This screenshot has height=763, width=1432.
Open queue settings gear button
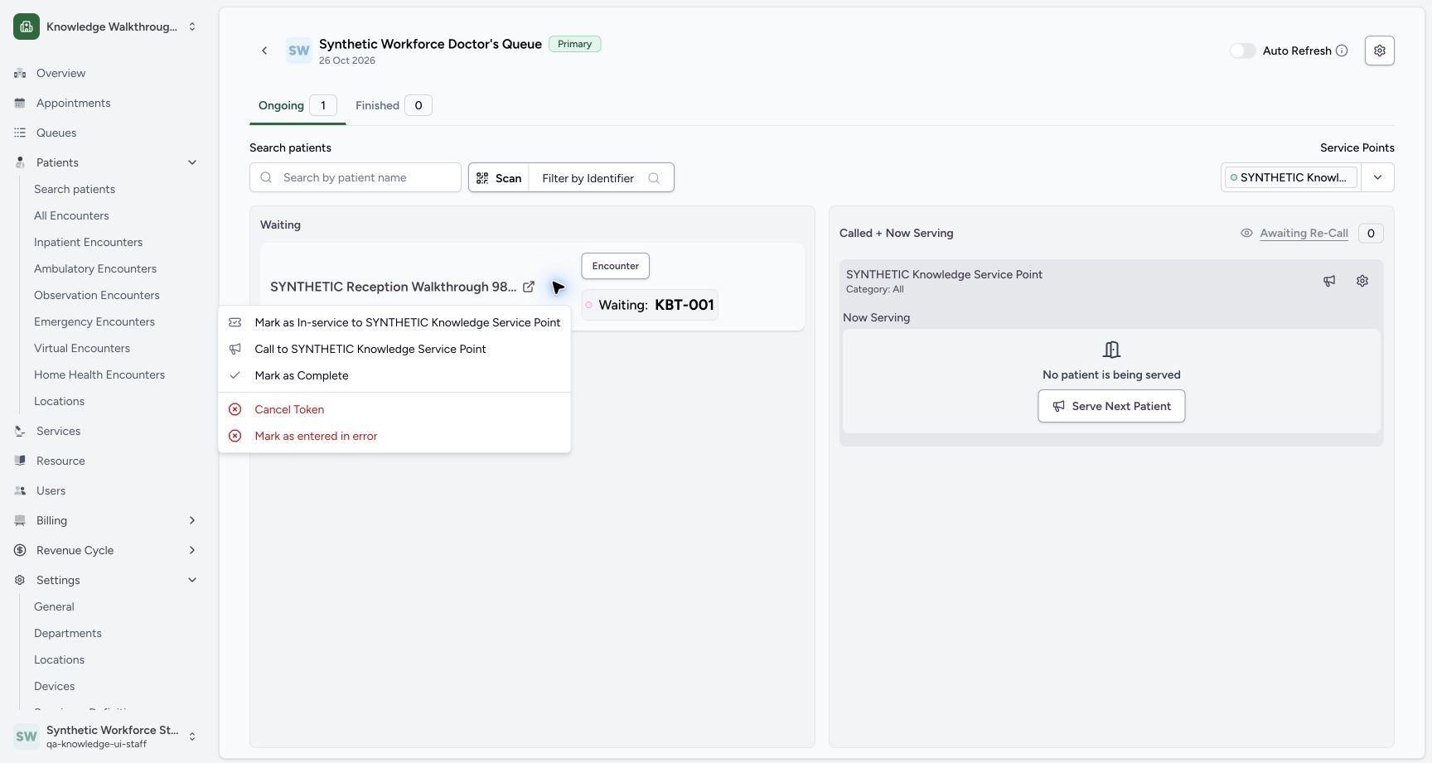pyautogui.click(x=1380, y=51)
